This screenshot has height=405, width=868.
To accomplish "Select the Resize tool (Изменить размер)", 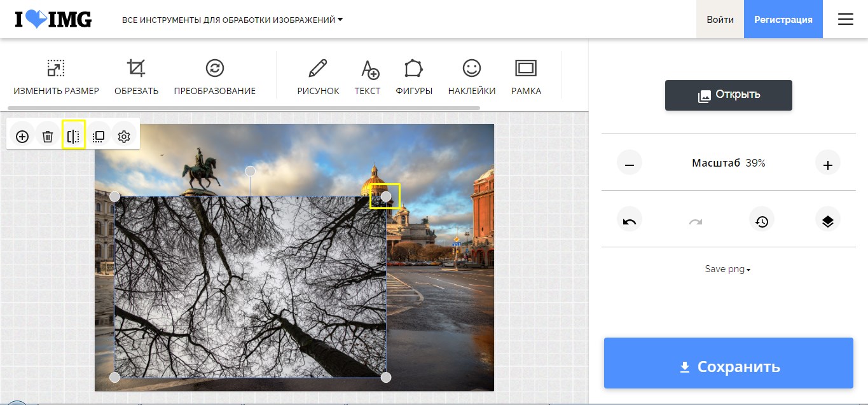I will [56, 76].
